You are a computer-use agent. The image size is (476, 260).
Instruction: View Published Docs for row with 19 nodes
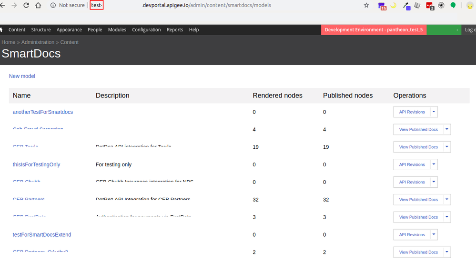[x=418, y=147]
